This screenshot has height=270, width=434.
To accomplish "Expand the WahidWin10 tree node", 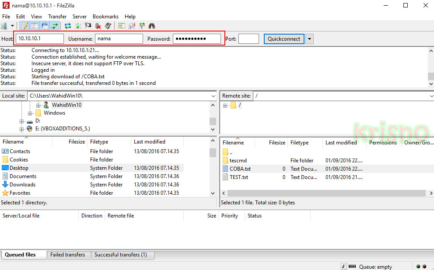I will click(x=38, y=105).
